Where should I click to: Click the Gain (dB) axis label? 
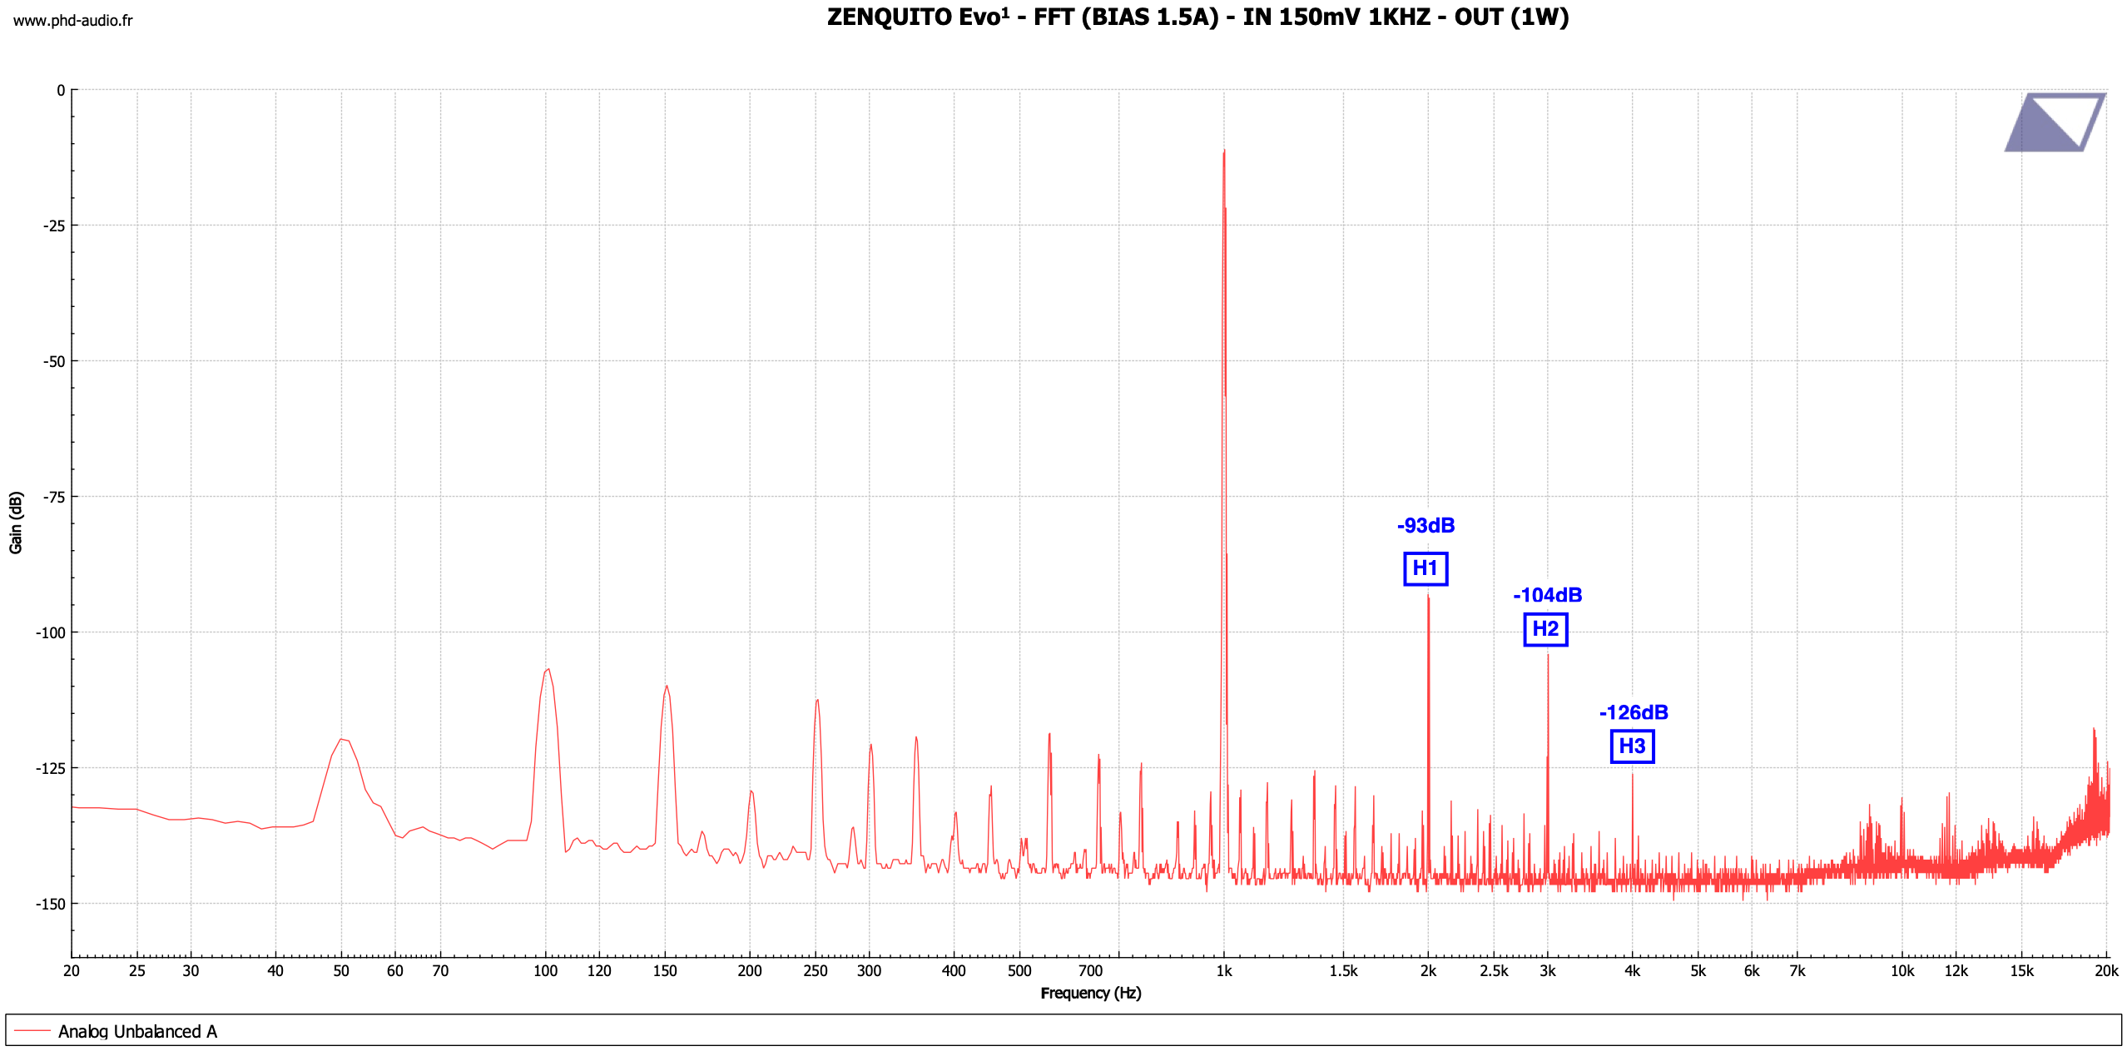pos(16,523)
